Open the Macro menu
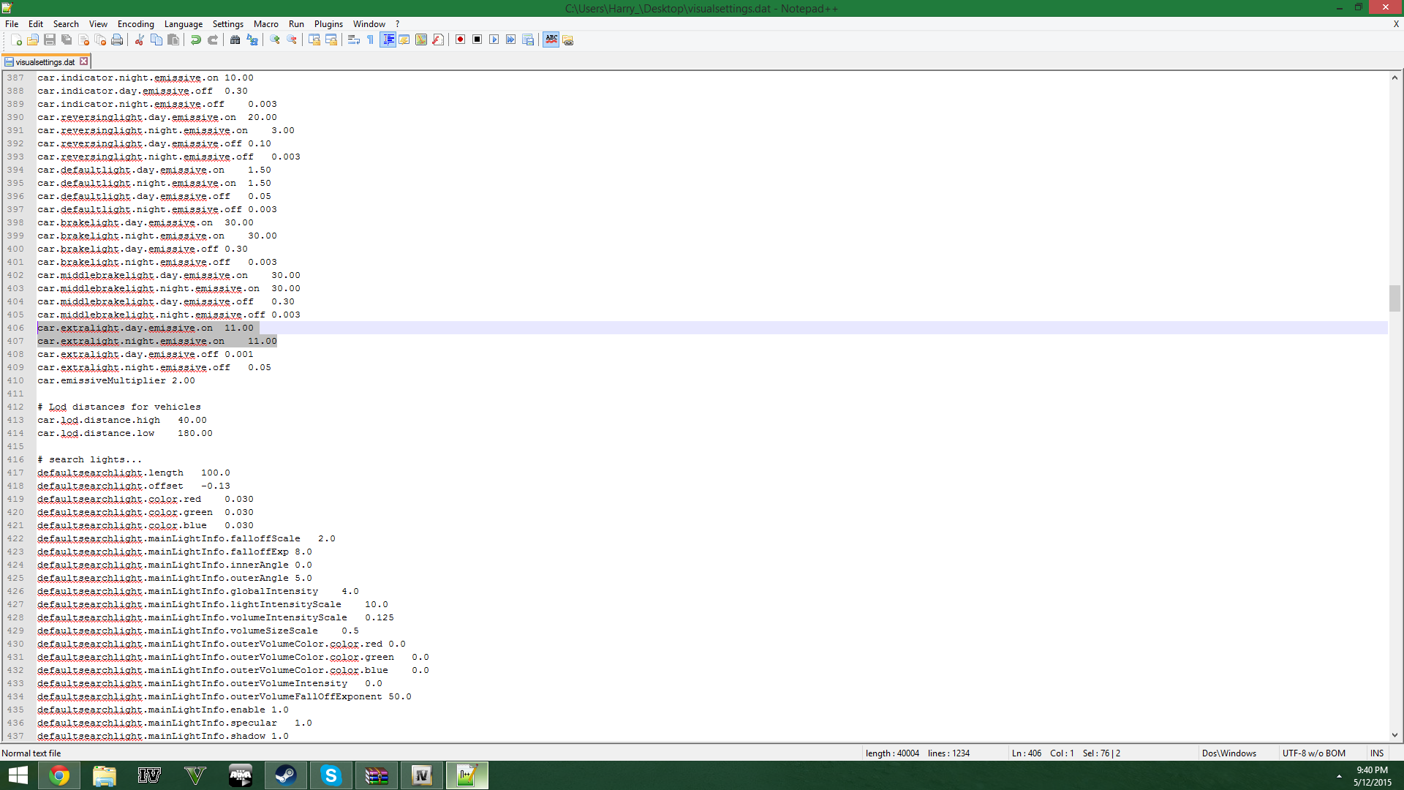The height and width of the screenshot is (790, 1404). (265, 23)
